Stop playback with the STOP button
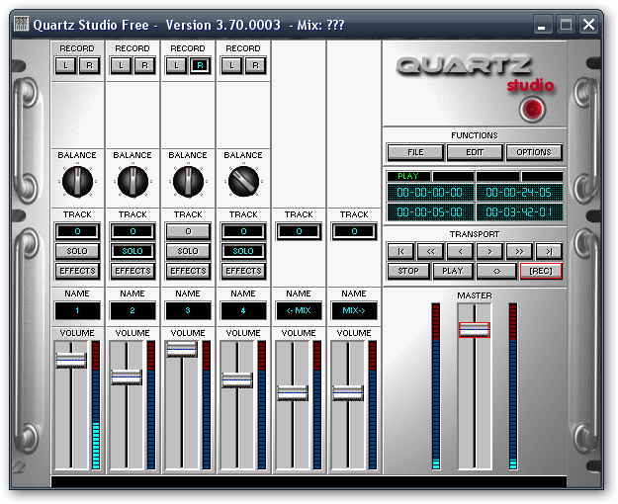 coord(408,271)
